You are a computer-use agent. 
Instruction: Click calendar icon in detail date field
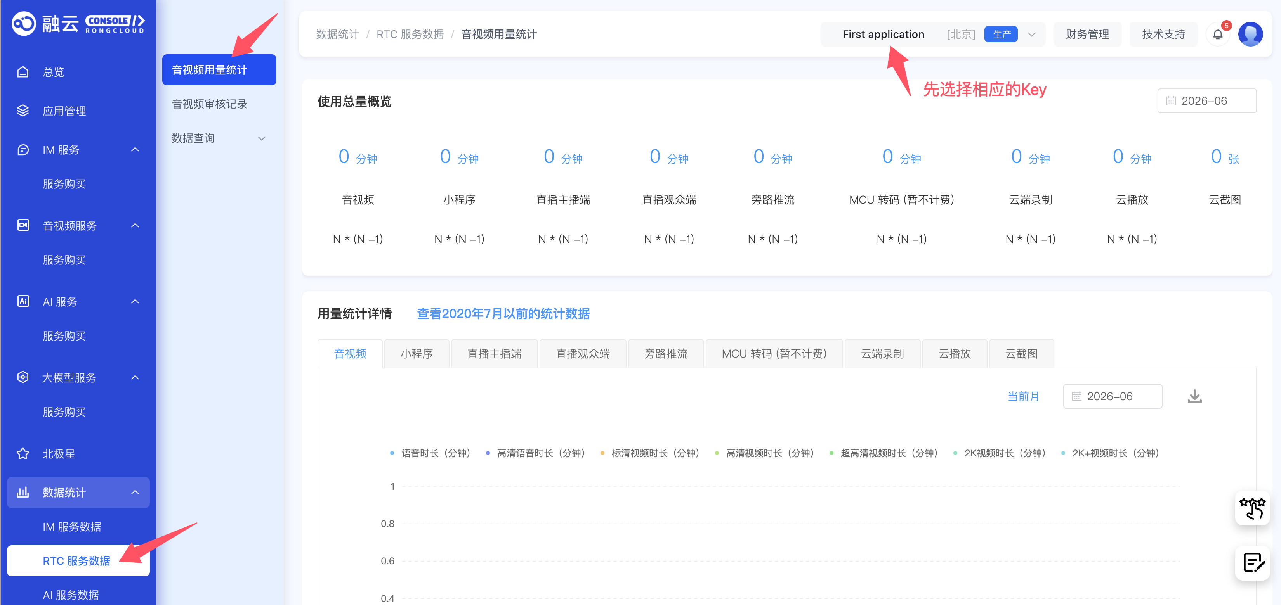tap(1076, 396)
